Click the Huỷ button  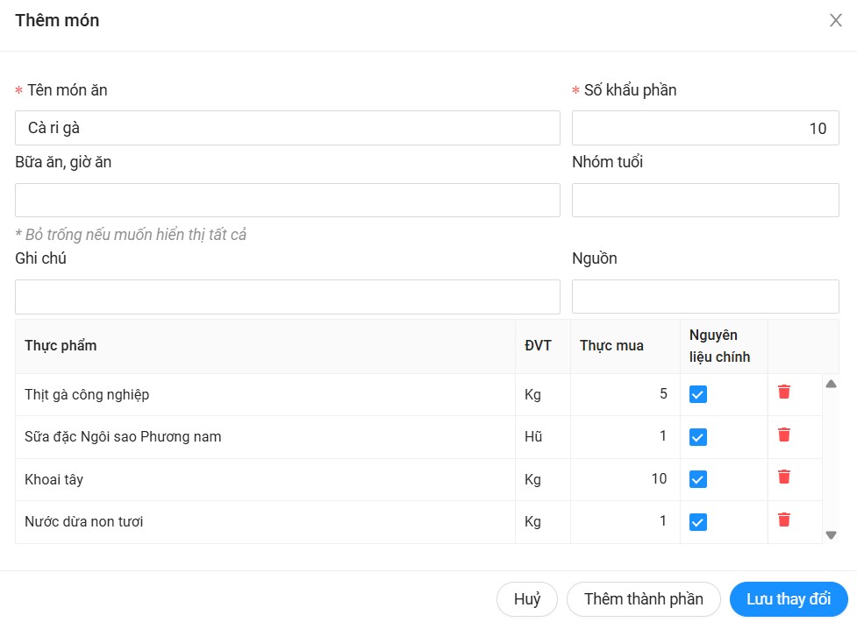527,599
